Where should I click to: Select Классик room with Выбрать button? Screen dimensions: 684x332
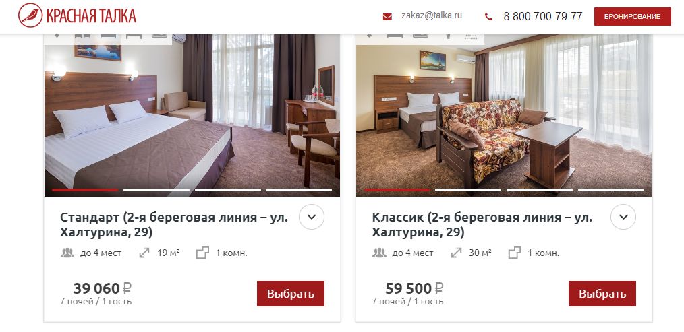602,294
